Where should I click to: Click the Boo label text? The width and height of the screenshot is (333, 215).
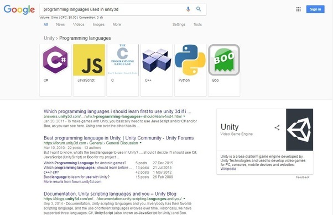(215, 80)
